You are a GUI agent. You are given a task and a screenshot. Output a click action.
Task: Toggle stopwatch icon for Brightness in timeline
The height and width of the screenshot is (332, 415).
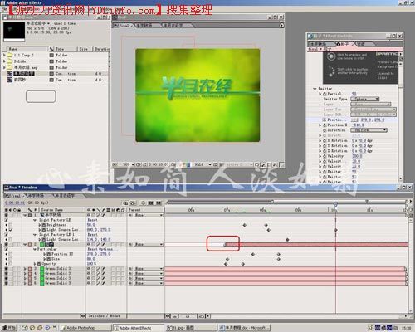coord(44,225)
